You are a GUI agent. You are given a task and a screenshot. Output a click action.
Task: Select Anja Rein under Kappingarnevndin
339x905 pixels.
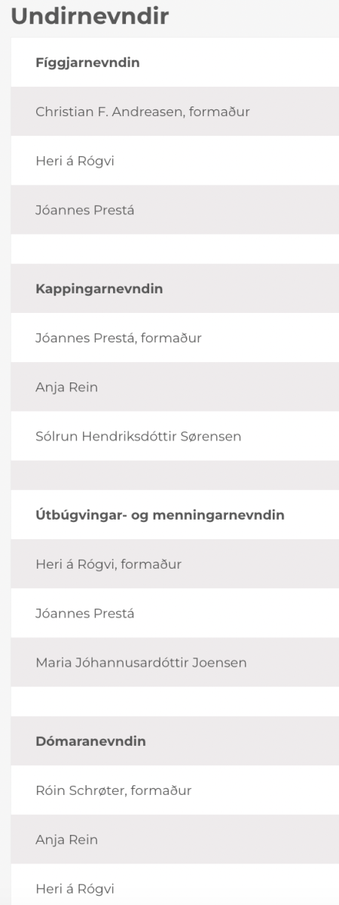pos(175,387)
